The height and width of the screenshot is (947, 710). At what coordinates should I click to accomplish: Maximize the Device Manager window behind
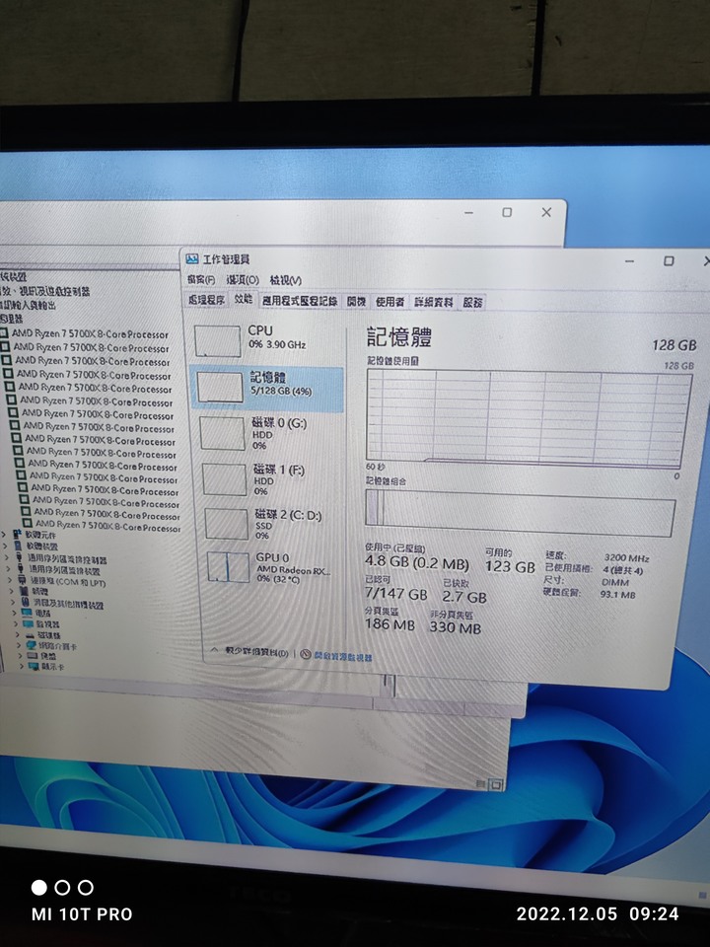click(507, 213)
